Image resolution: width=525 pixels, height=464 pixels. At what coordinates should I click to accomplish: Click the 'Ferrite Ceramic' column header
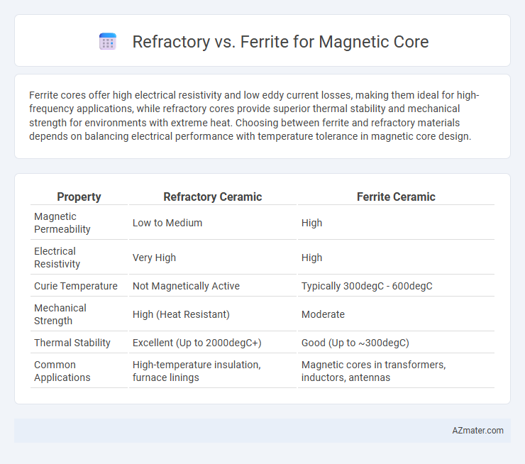(x=396, y=197)
